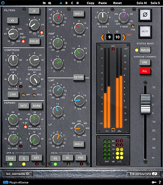The height and width of the screenshot is (185, 163).
Task: Click the compressor RATIO knob
Action: click(13, 60)
